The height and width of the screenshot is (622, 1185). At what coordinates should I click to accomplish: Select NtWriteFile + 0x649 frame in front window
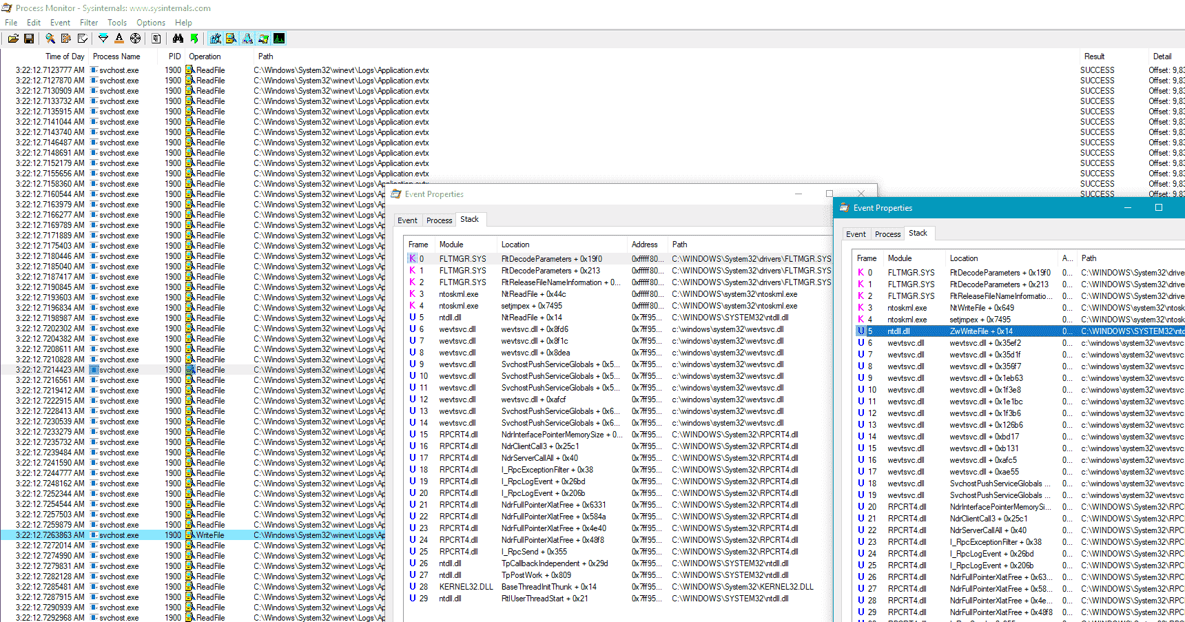pos(1020,308)
